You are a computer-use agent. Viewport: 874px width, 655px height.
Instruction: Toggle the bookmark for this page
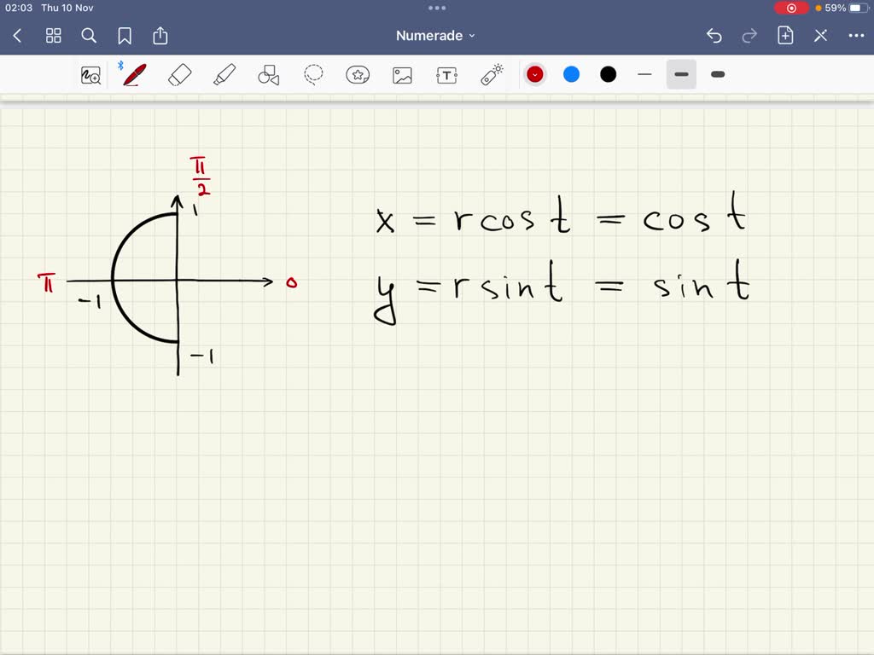(125, 36)
